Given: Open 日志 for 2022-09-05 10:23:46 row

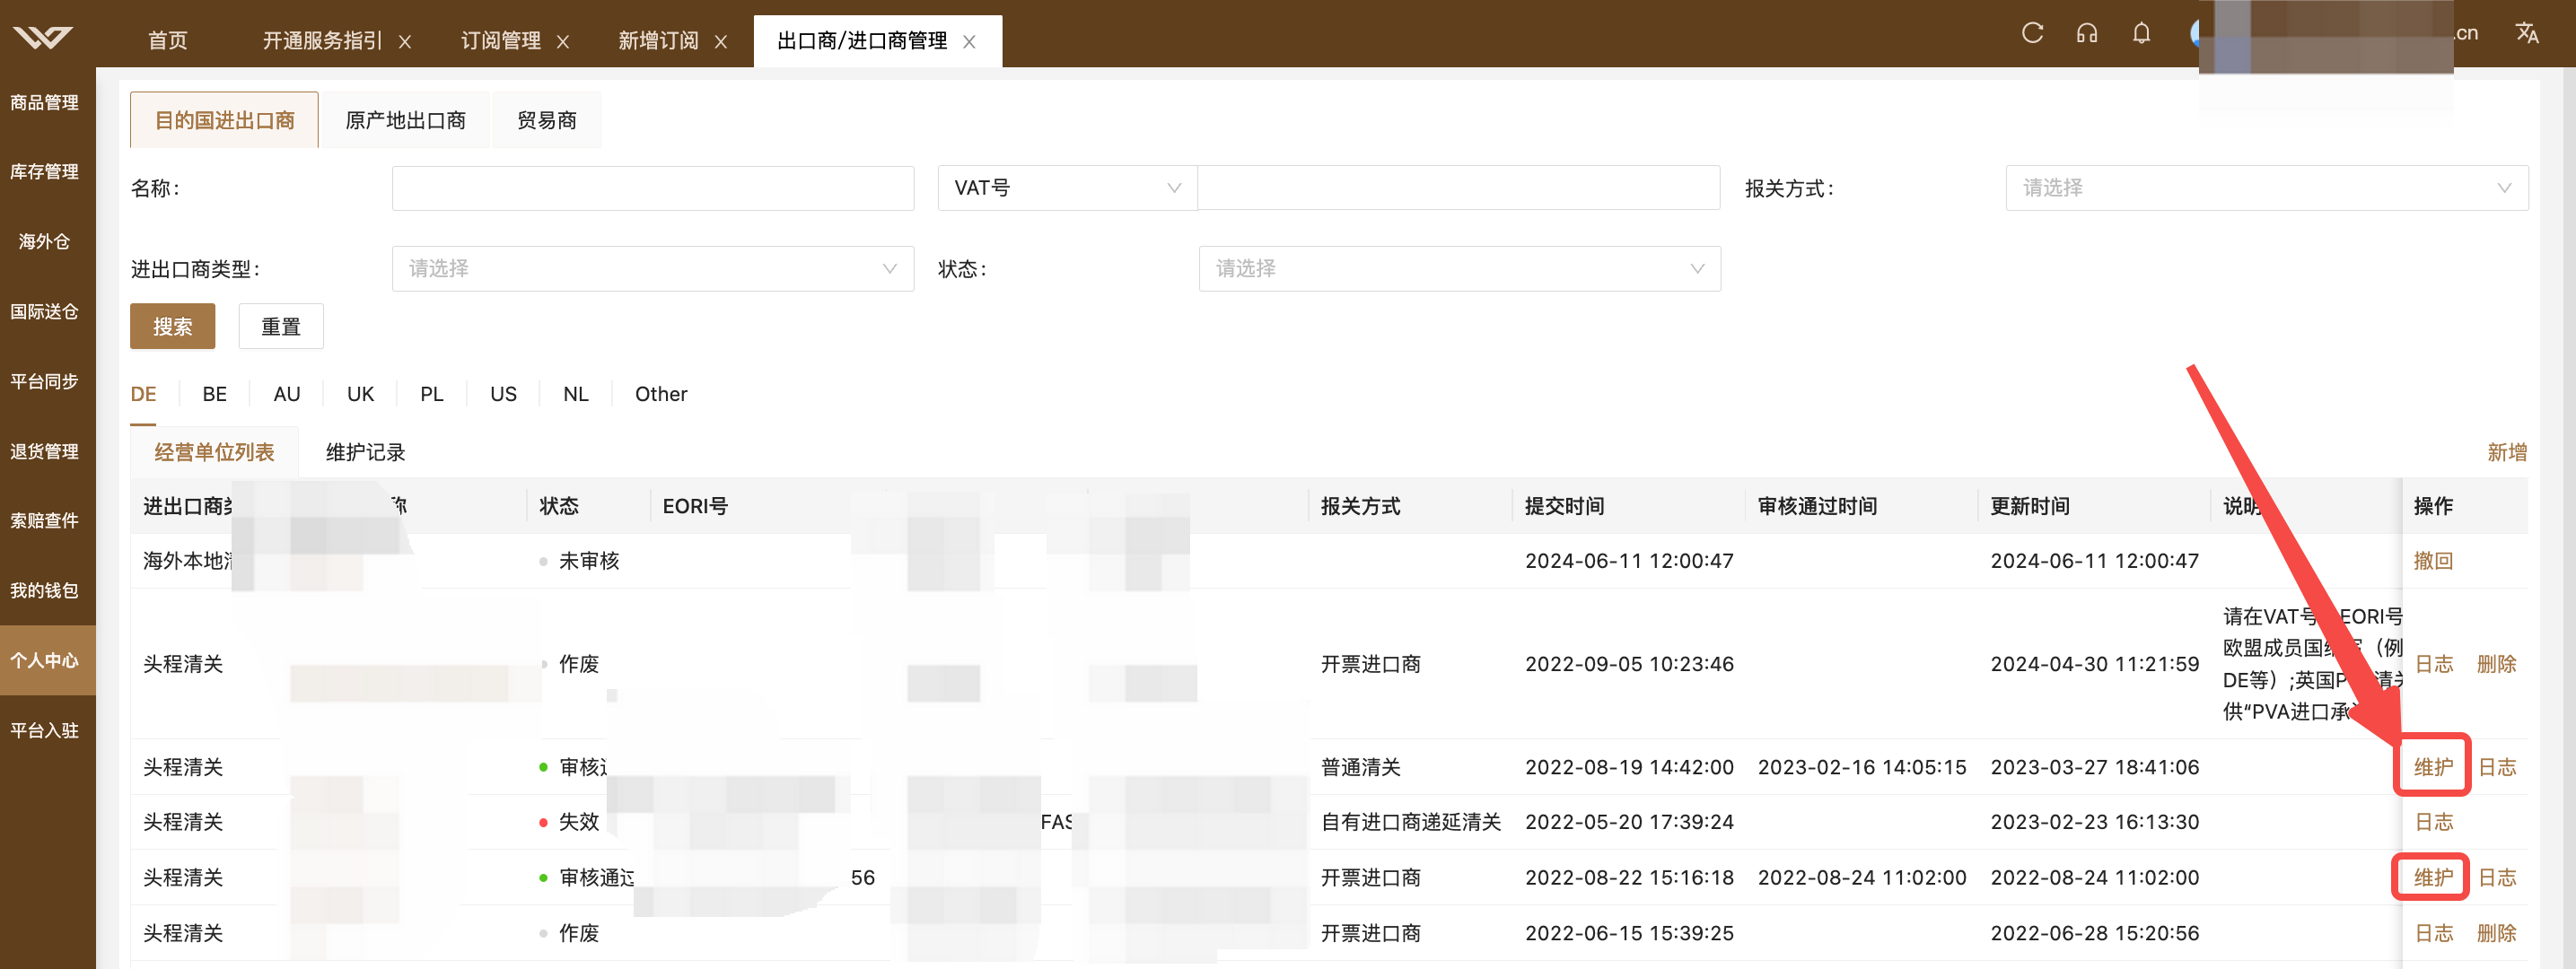Looking at the screenshot, I should (2434, 664).
